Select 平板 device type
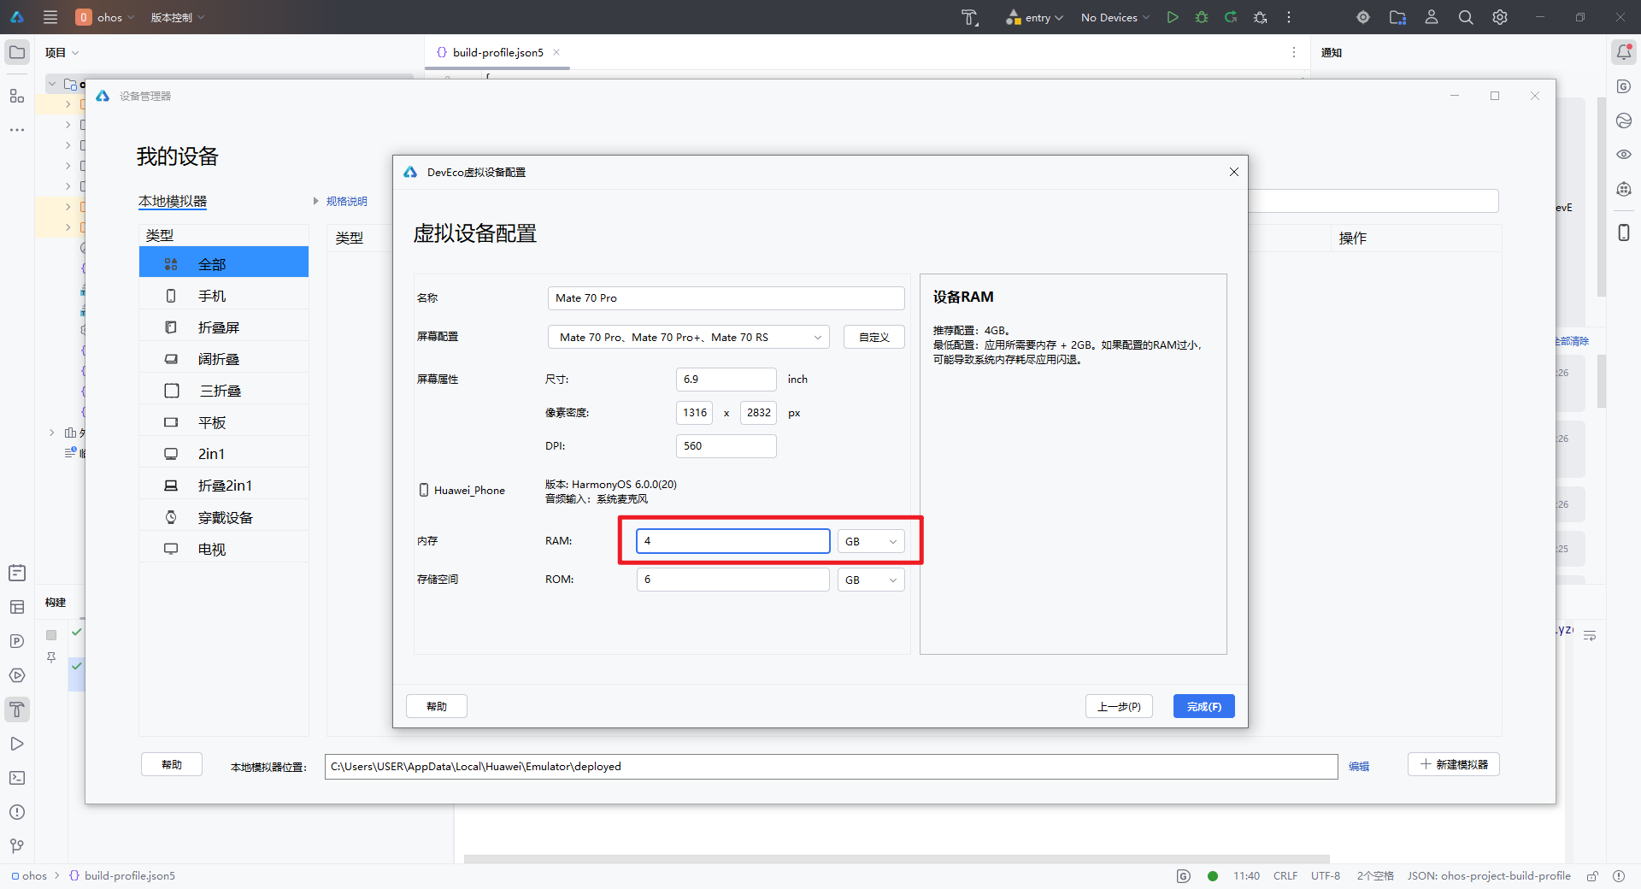The width and height of the screenshot is (1641, 889). 224,422
